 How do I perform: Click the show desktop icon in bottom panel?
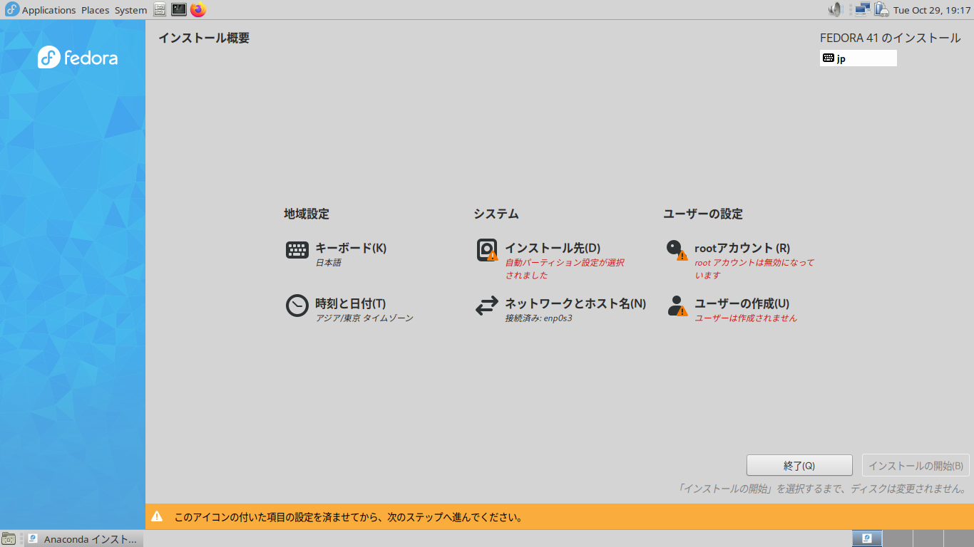tap(9, 539)
